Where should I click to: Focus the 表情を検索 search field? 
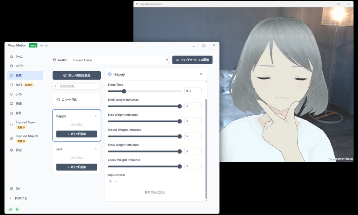77,86
